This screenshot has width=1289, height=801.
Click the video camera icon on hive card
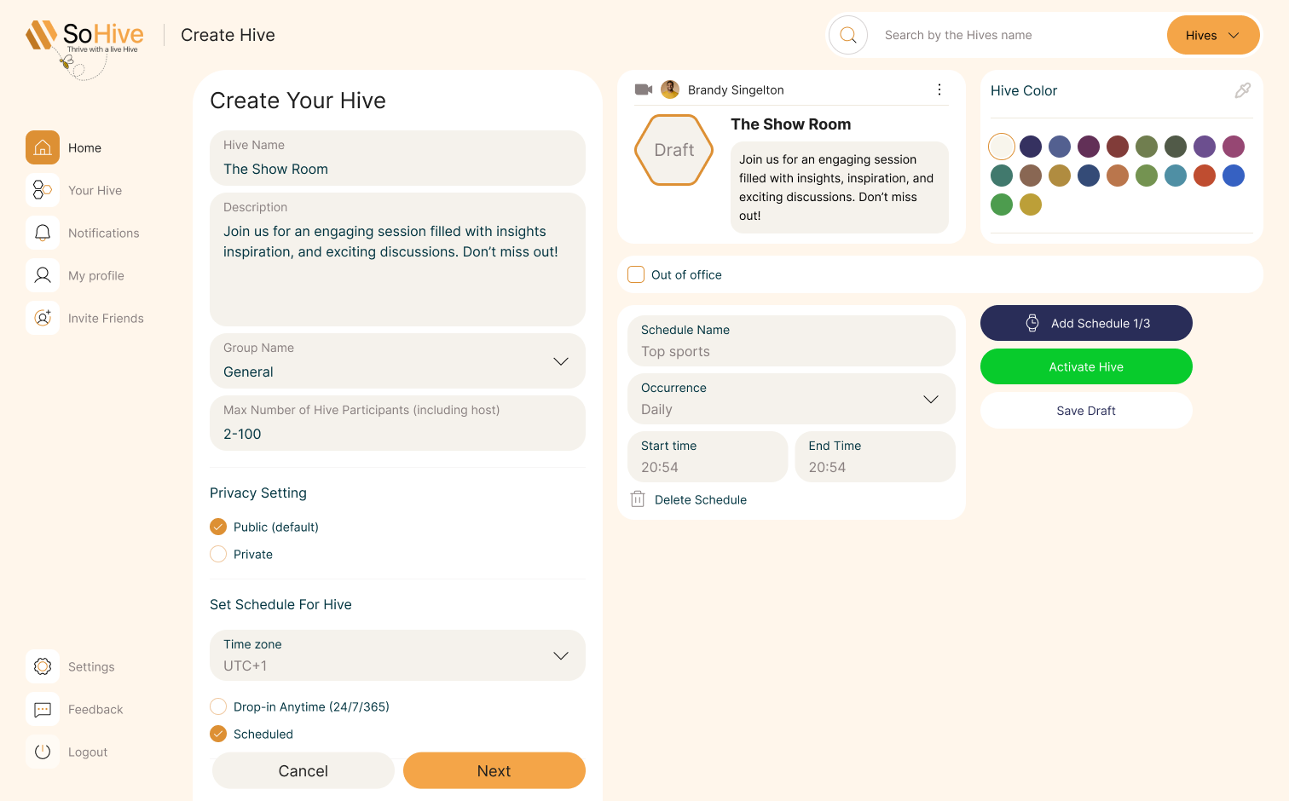(x=644, y=89)
